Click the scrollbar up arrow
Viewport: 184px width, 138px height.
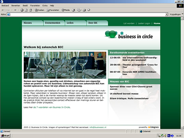(182, 18)
